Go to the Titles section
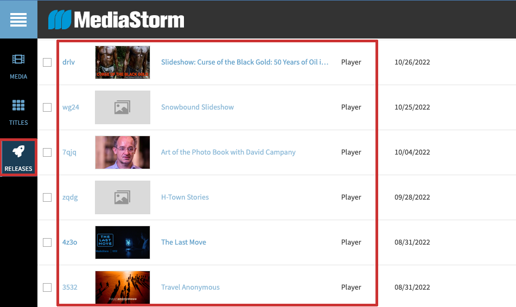516x307 pixels. pos(18,112)
